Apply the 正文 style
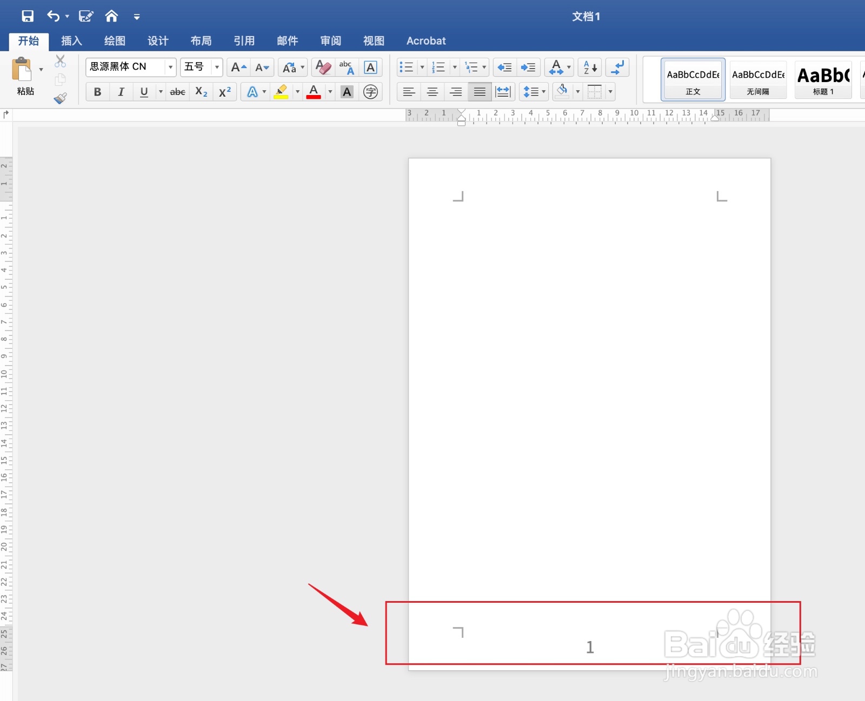This screenshot has width=865, height=701. (693, 79)
